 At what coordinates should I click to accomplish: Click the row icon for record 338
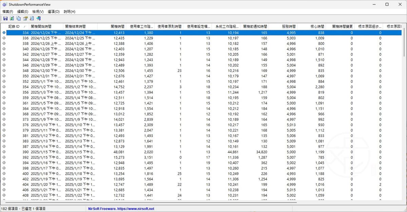pos(4,43)
